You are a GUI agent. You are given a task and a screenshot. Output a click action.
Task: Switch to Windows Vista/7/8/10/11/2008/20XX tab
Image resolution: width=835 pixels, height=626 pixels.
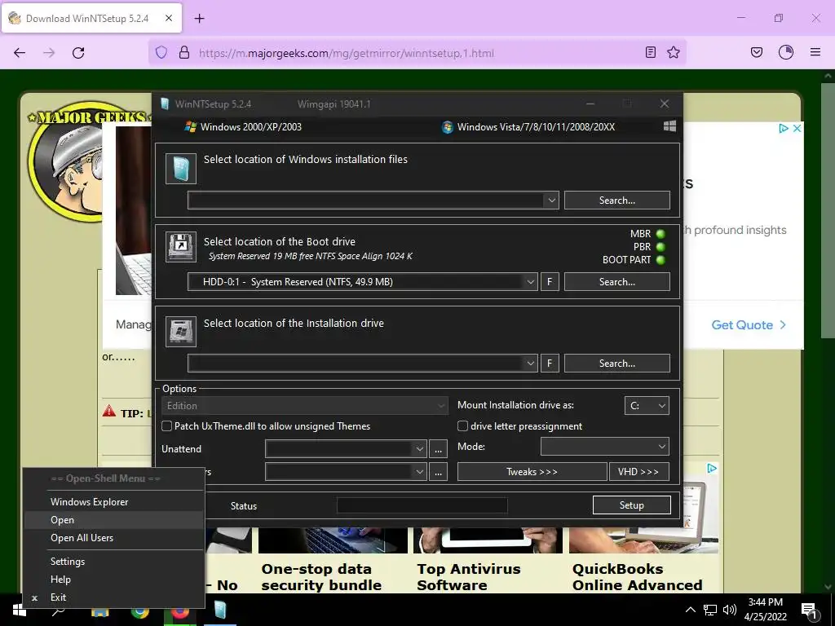click(x=528, y=126)
